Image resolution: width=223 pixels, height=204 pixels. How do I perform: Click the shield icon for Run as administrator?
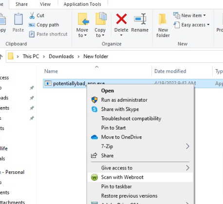[94, 100]
